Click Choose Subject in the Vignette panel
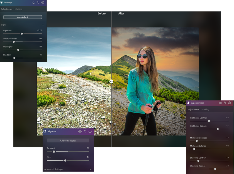234x174 pixels. click(68, 141)
